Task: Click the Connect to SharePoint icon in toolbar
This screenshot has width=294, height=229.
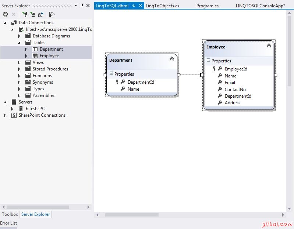Action: pyautogui.click(x=41, y=14)
